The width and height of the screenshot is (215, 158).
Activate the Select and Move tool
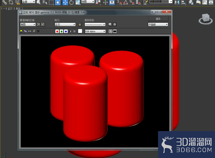click(65, 2)
